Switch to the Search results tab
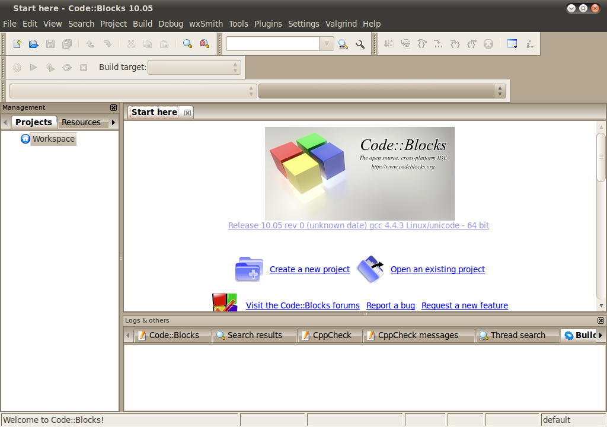Viewport: 607px width, 427px height. click(x=255, y=335)
